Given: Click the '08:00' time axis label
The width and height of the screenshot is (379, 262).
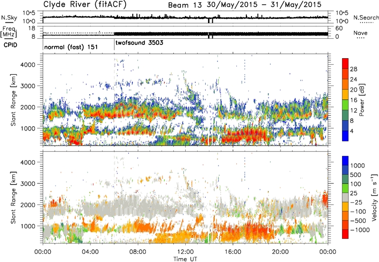Looking at the screenshot, I should (x=138, y=252).
